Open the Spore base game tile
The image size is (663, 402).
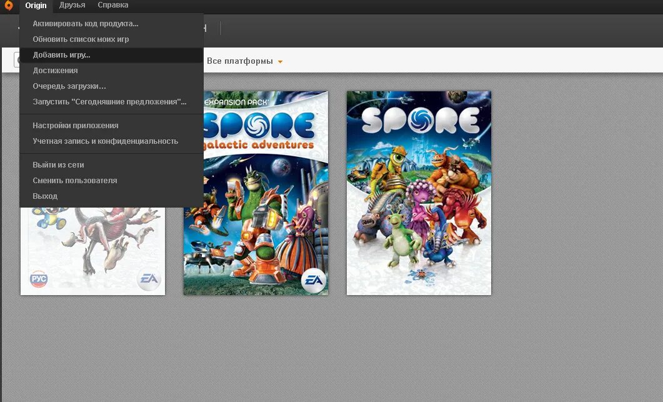coord(419,193)
